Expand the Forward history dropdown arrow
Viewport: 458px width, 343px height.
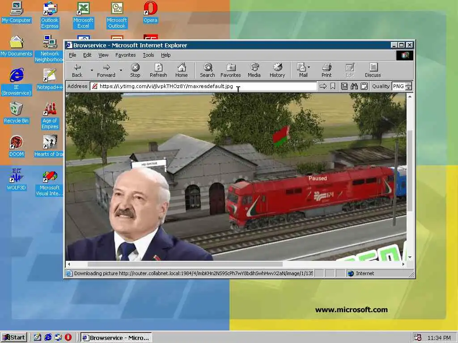121,70
